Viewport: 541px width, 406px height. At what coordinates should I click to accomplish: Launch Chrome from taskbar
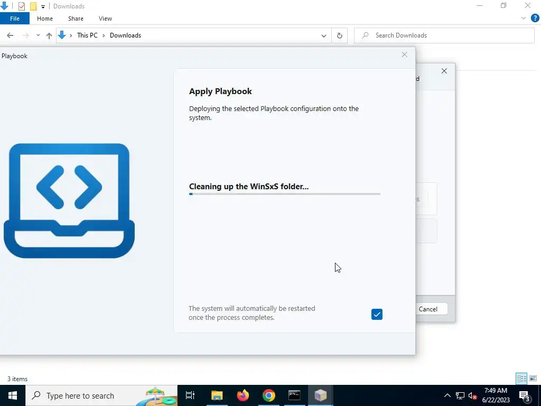coord(269,395)
